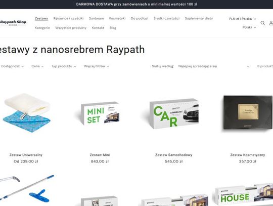Click the 357,00 zł price
Image resolution: width=273 pixels, height=206 pixels.
point(247,161)
